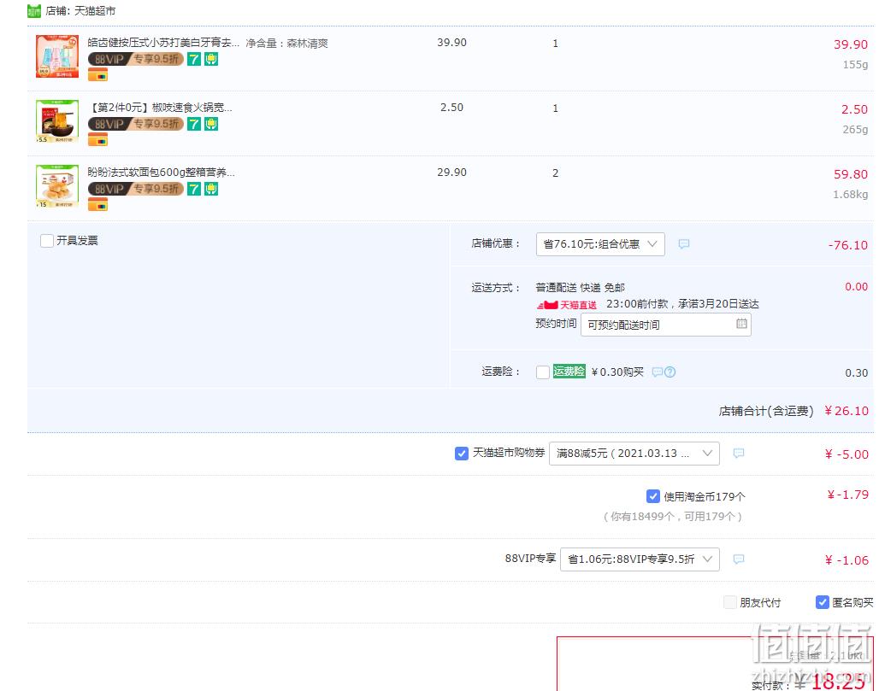Viewport: 879px width, 691px height.
Task: Click the 店铺合计 total ¥26.10
Action: (847, 411)
